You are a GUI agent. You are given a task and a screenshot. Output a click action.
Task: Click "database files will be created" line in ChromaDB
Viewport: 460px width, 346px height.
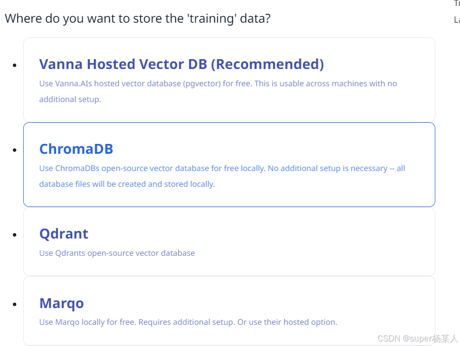127,184
